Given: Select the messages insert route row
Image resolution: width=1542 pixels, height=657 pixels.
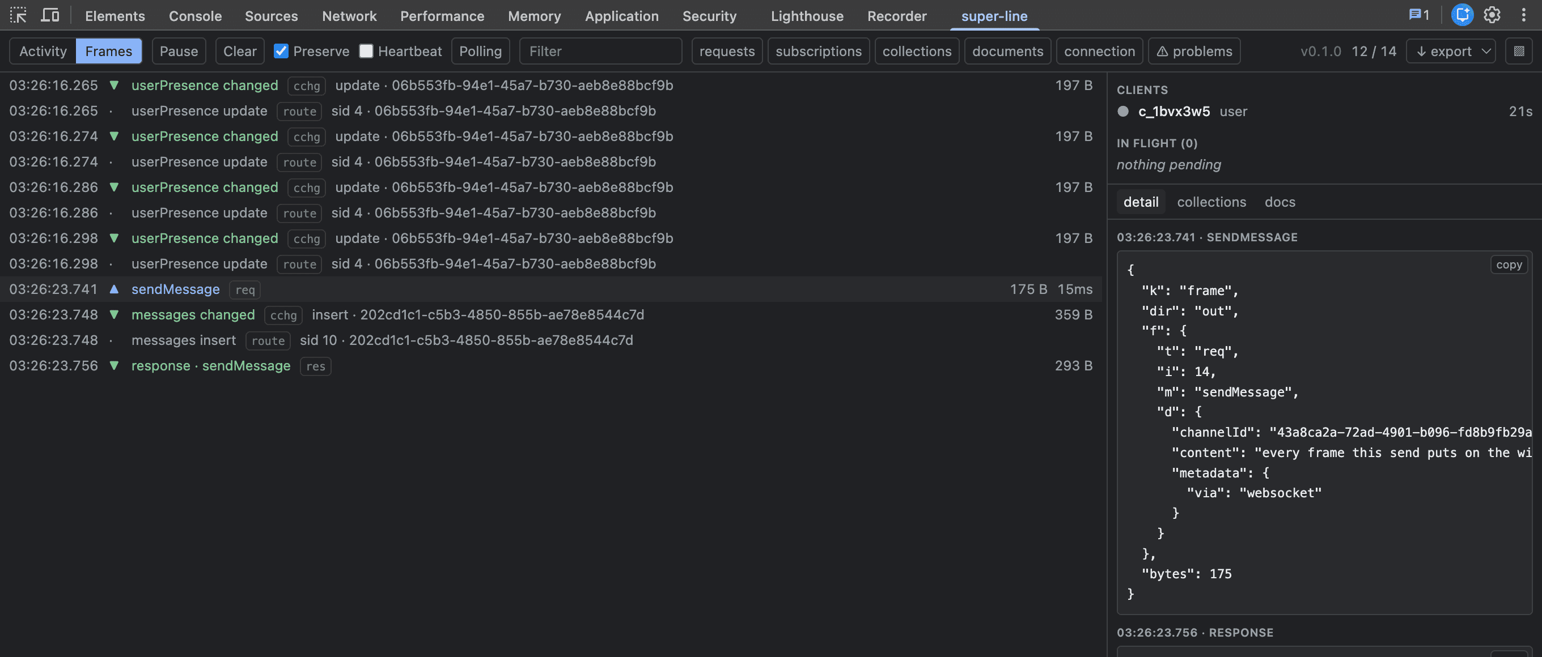Looking at the screenshot, I should pyautogui.click(x=550, y=340).
